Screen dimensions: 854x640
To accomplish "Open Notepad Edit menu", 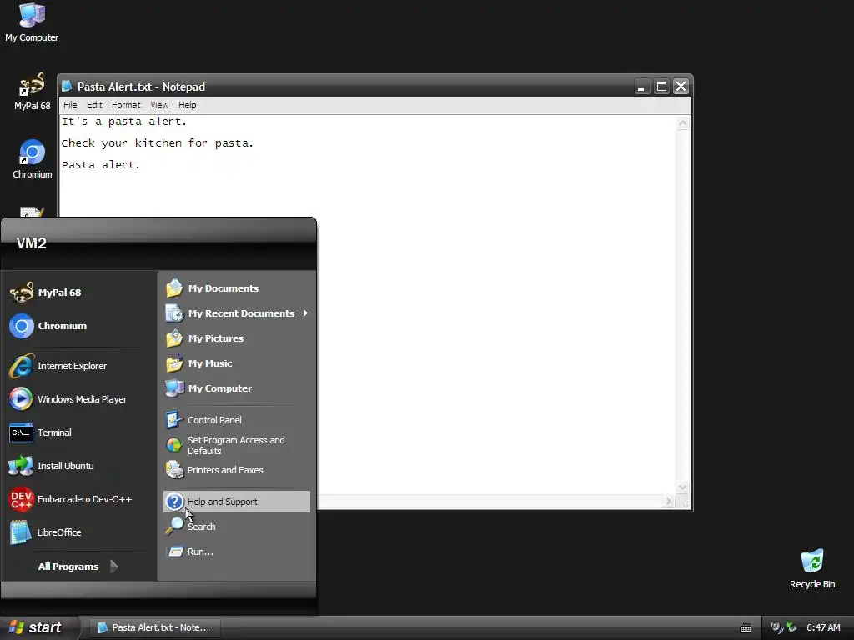I will pos(94,105).
